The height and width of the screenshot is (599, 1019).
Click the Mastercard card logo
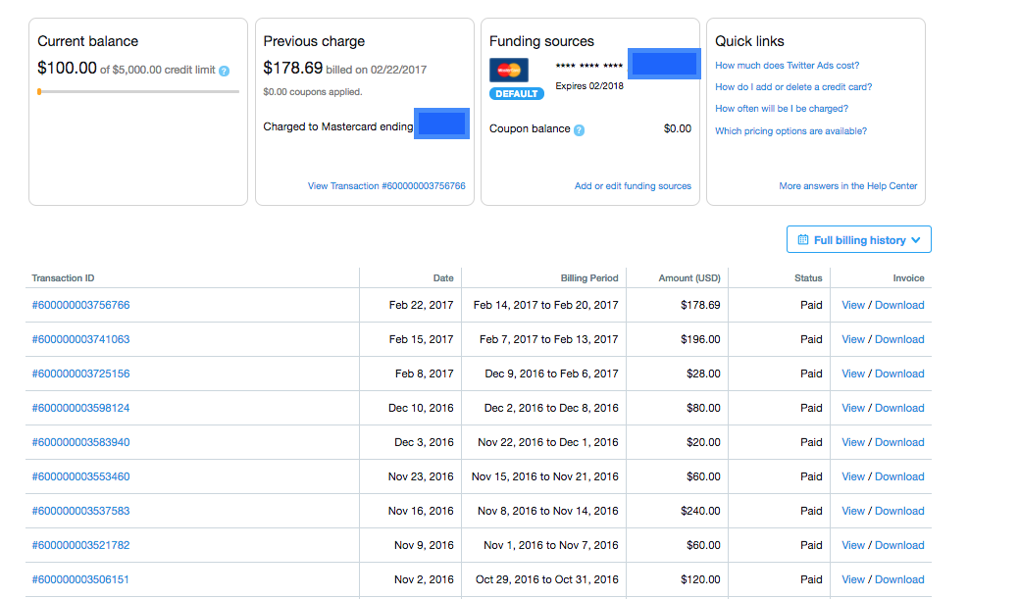pos(508,71)
